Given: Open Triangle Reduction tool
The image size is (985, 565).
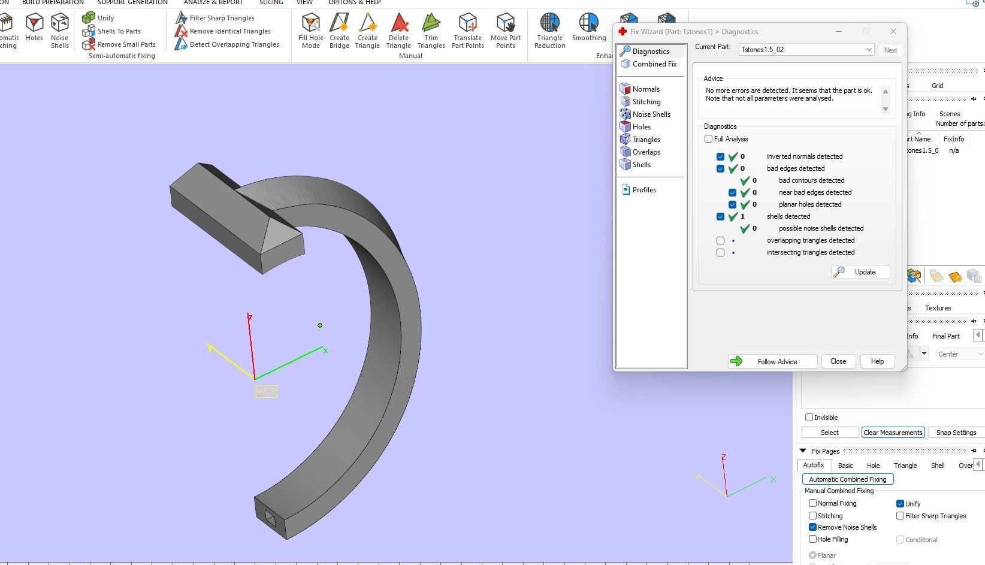Looking at the screenshot, I should click(x=550, y=31).
